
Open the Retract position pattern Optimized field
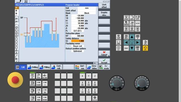(77, 51)
